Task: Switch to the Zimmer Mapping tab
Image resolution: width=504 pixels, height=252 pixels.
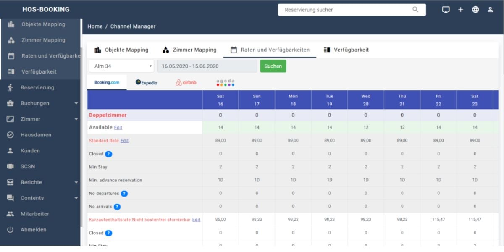Action: (x=189, y=50)
